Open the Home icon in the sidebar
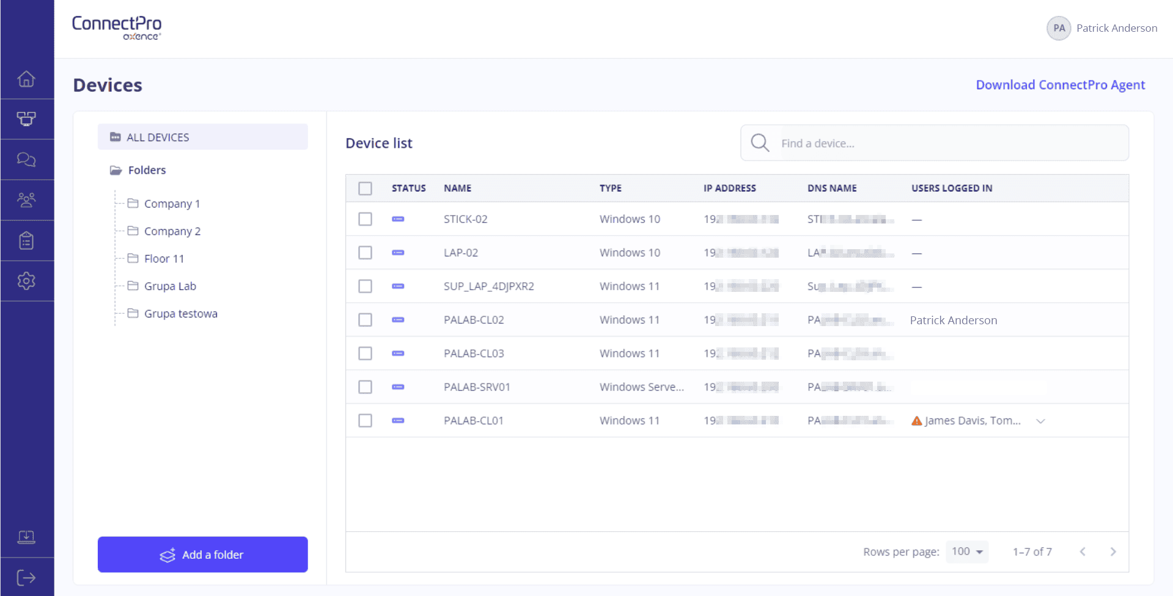 pos(26,79)
